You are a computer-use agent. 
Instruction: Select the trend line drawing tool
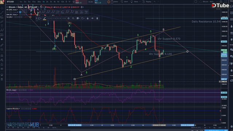(2, 13)
